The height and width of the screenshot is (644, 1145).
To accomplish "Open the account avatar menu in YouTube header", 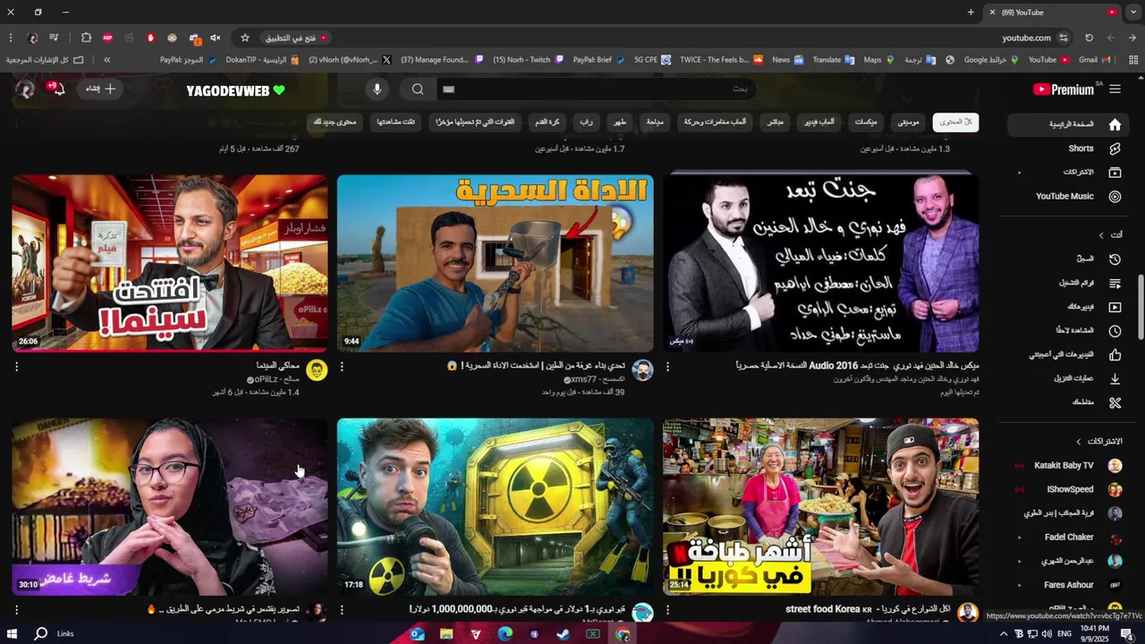I will point(25,89).
